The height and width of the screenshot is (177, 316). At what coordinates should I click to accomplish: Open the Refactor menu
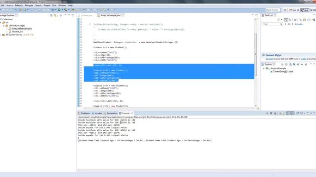(19, 5)
